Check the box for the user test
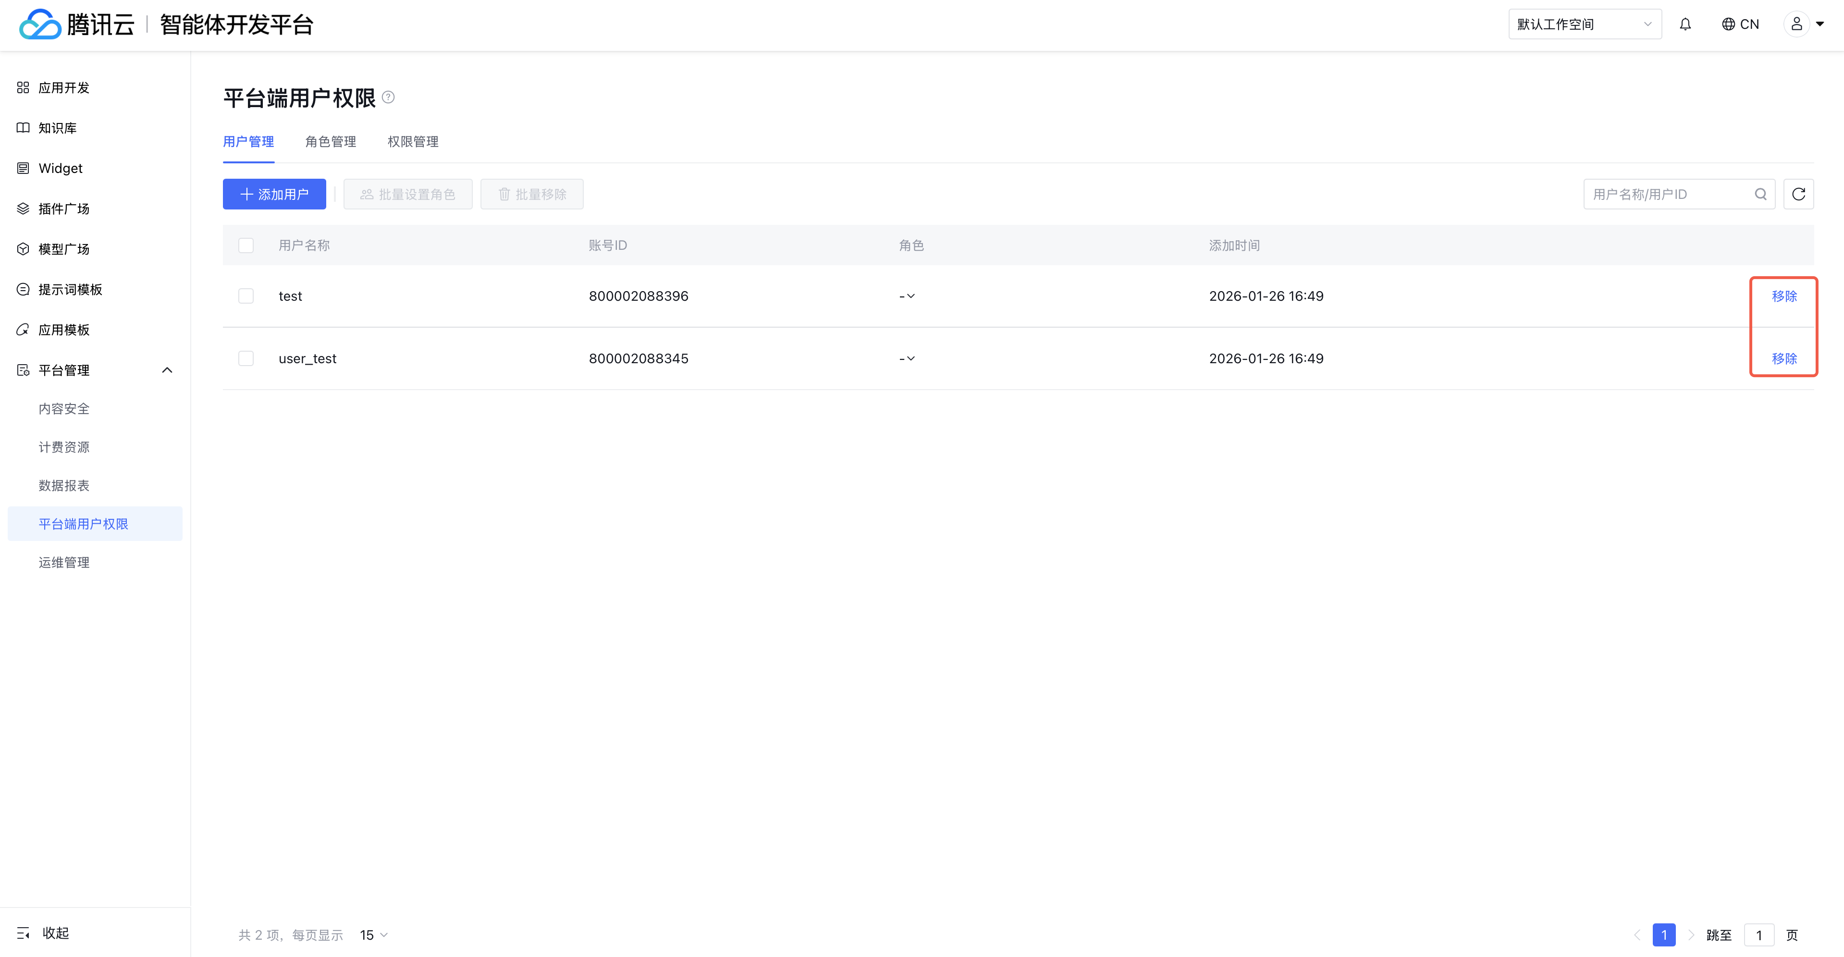 point(246,295)
